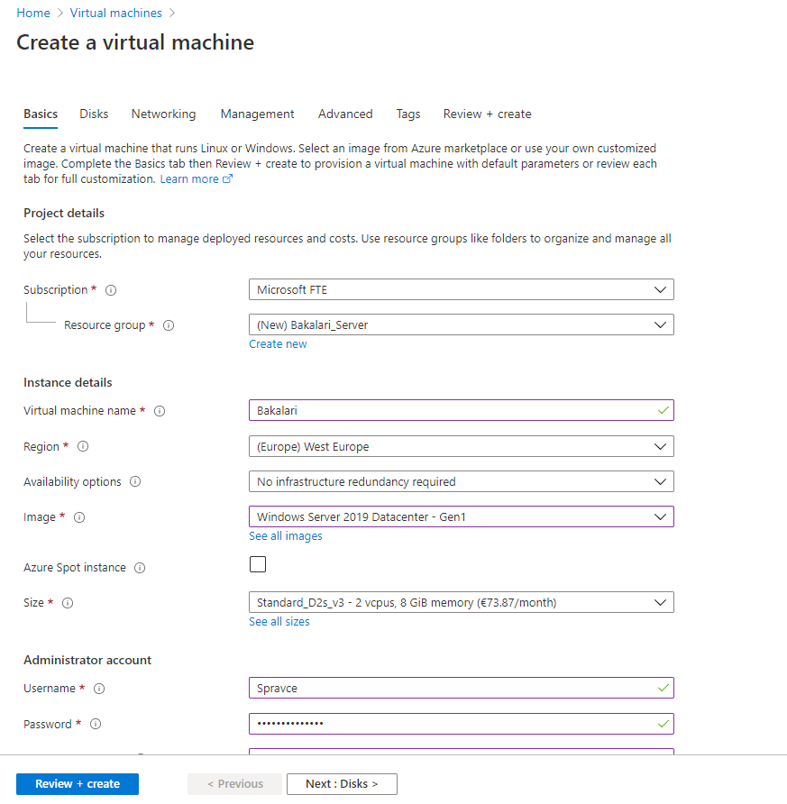The image size is (787, 804).
Task: Click info icon beside Region label
Action: point(83,447)
